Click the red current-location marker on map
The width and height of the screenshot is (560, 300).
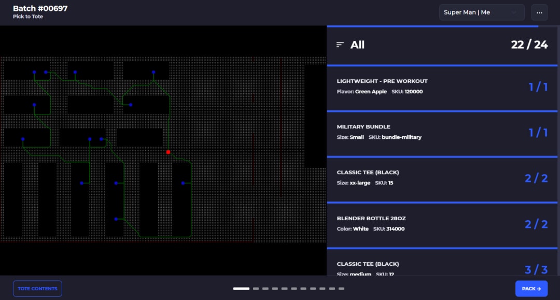tap(168, 152)
